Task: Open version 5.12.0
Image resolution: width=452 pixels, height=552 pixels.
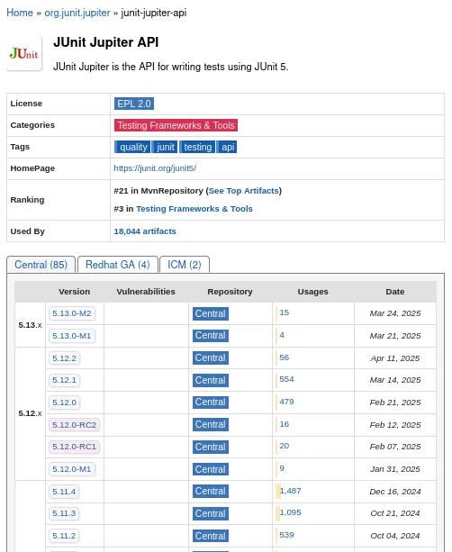Action: click(65, 403)
